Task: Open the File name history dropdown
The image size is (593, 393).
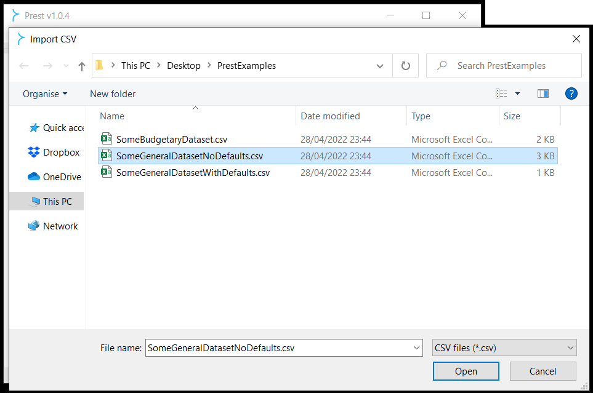Action: pos(416,348)
